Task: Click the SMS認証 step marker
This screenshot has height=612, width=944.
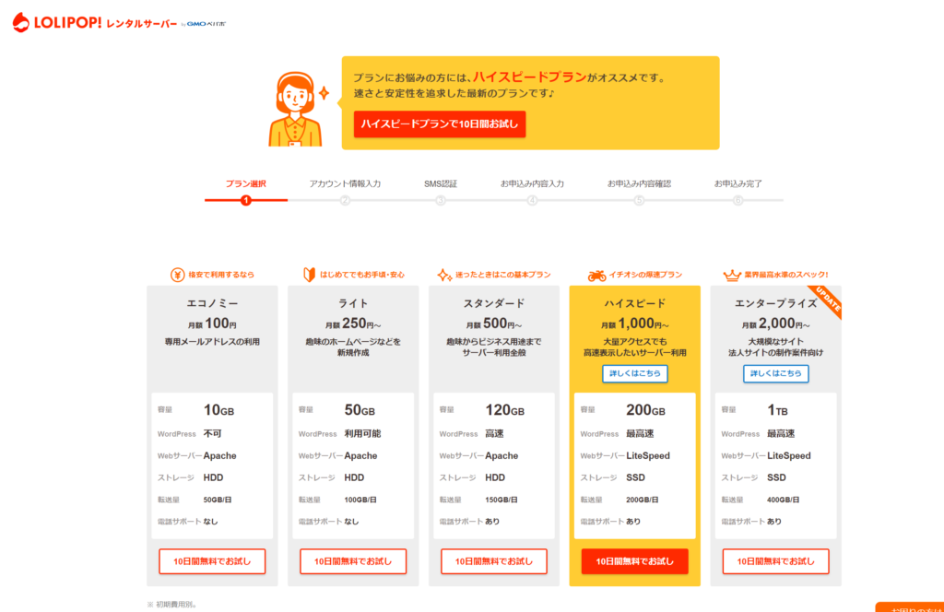Action: click(441, 200)
